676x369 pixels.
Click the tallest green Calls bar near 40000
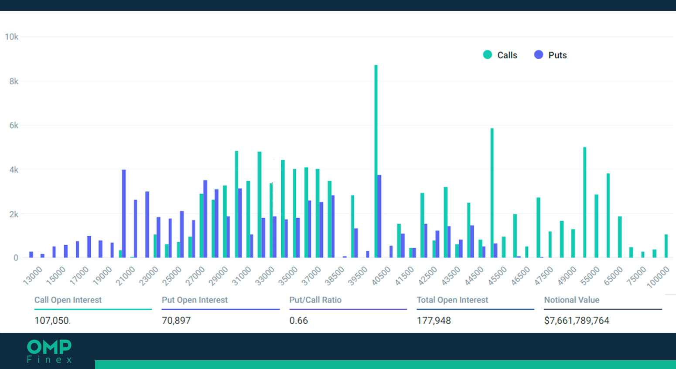pos(376,161)
